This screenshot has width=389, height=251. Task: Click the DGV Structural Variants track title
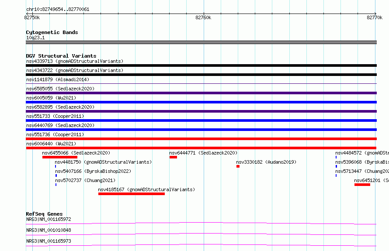click(61, 56)
